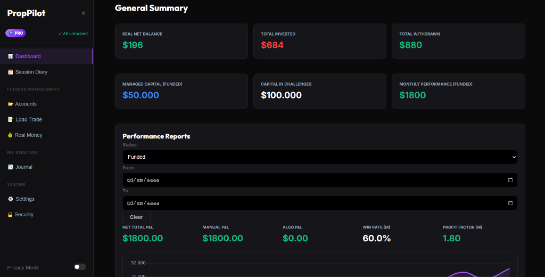
Task: Click the From date input field
Action: pyautogui.click(x=320, y=180)
